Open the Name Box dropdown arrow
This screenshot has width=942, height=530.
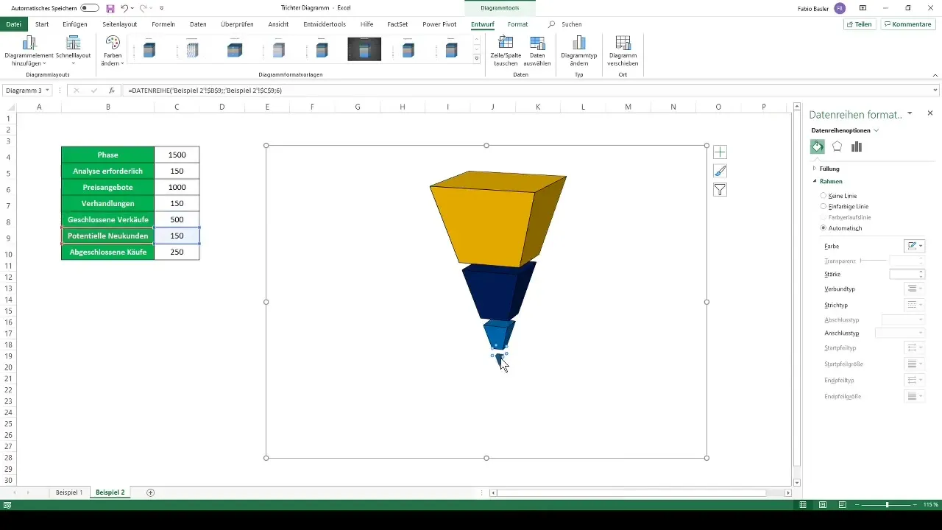[47, 91]
